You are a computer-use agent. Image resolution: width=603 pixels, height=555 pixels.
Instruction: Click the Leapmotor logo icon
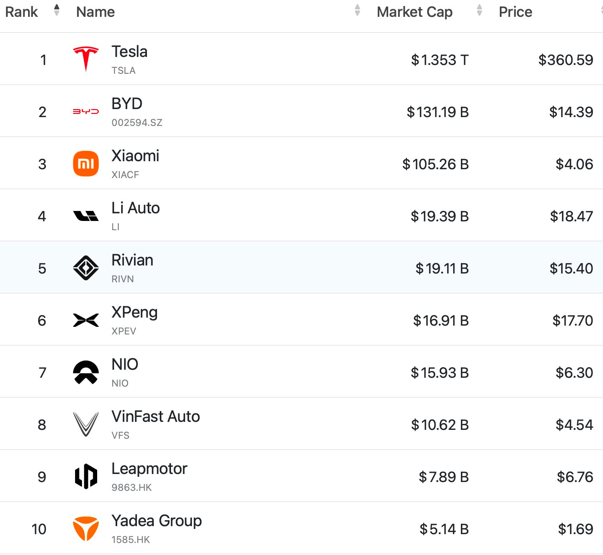pos(86,476)
